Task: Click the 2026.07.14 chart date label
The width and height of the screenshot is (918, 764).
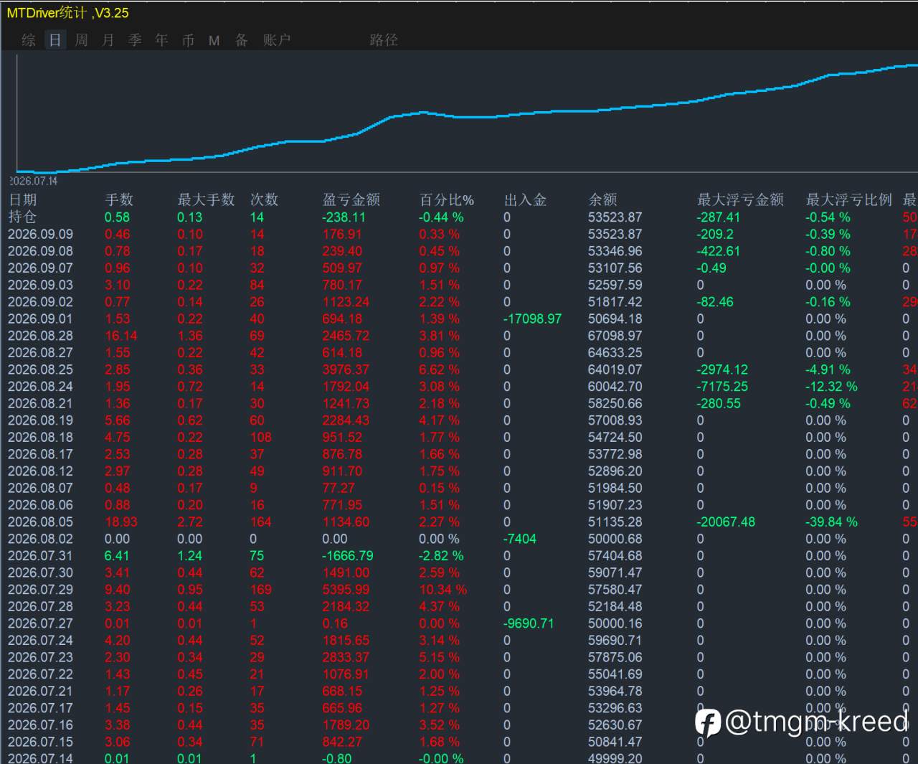Action: pos(34,181)
